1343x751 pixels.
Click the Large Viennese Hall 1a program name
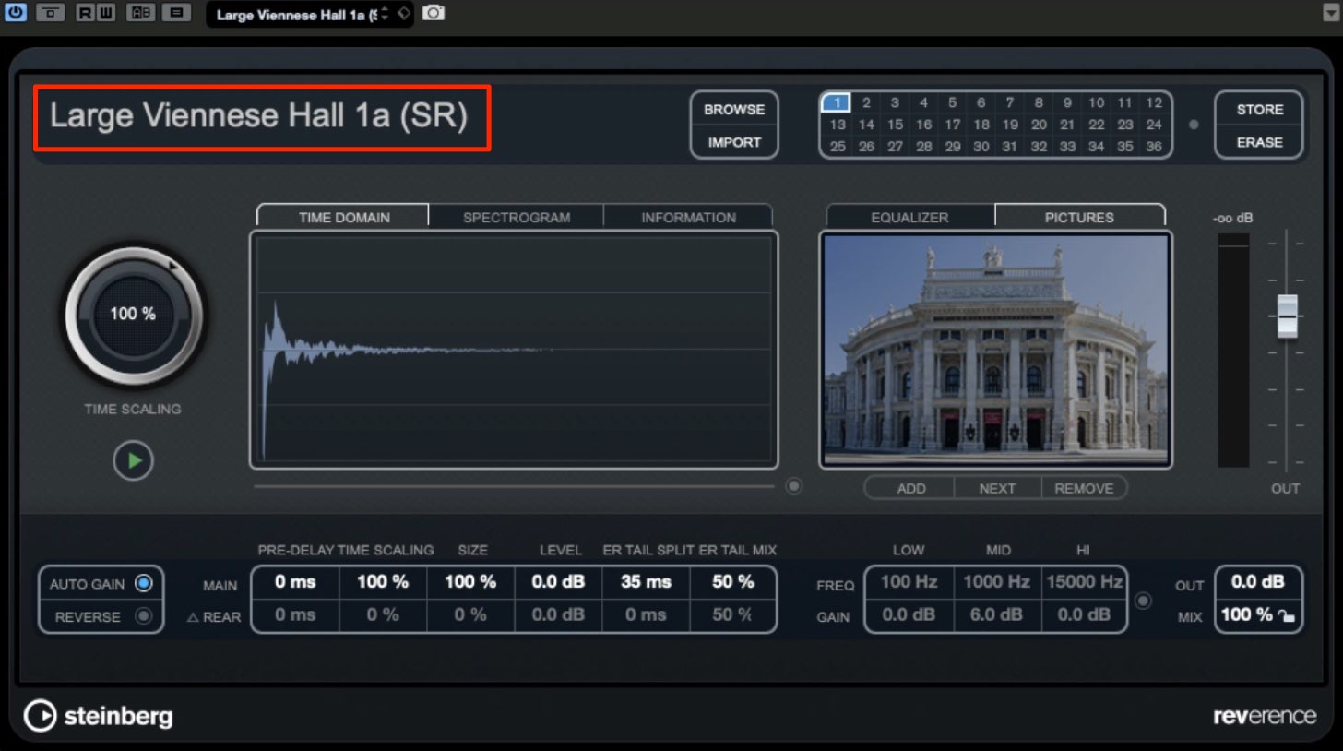(259, 116)
